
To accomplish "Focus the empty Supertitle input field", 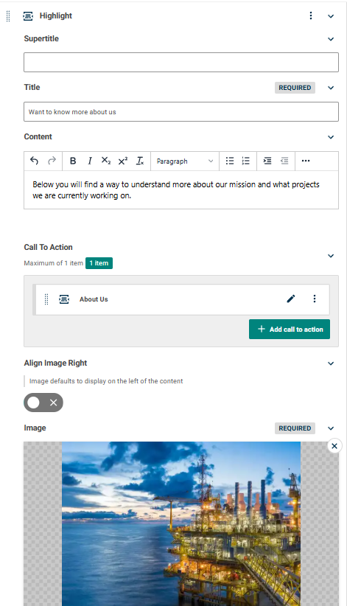I will pos(181,62).
